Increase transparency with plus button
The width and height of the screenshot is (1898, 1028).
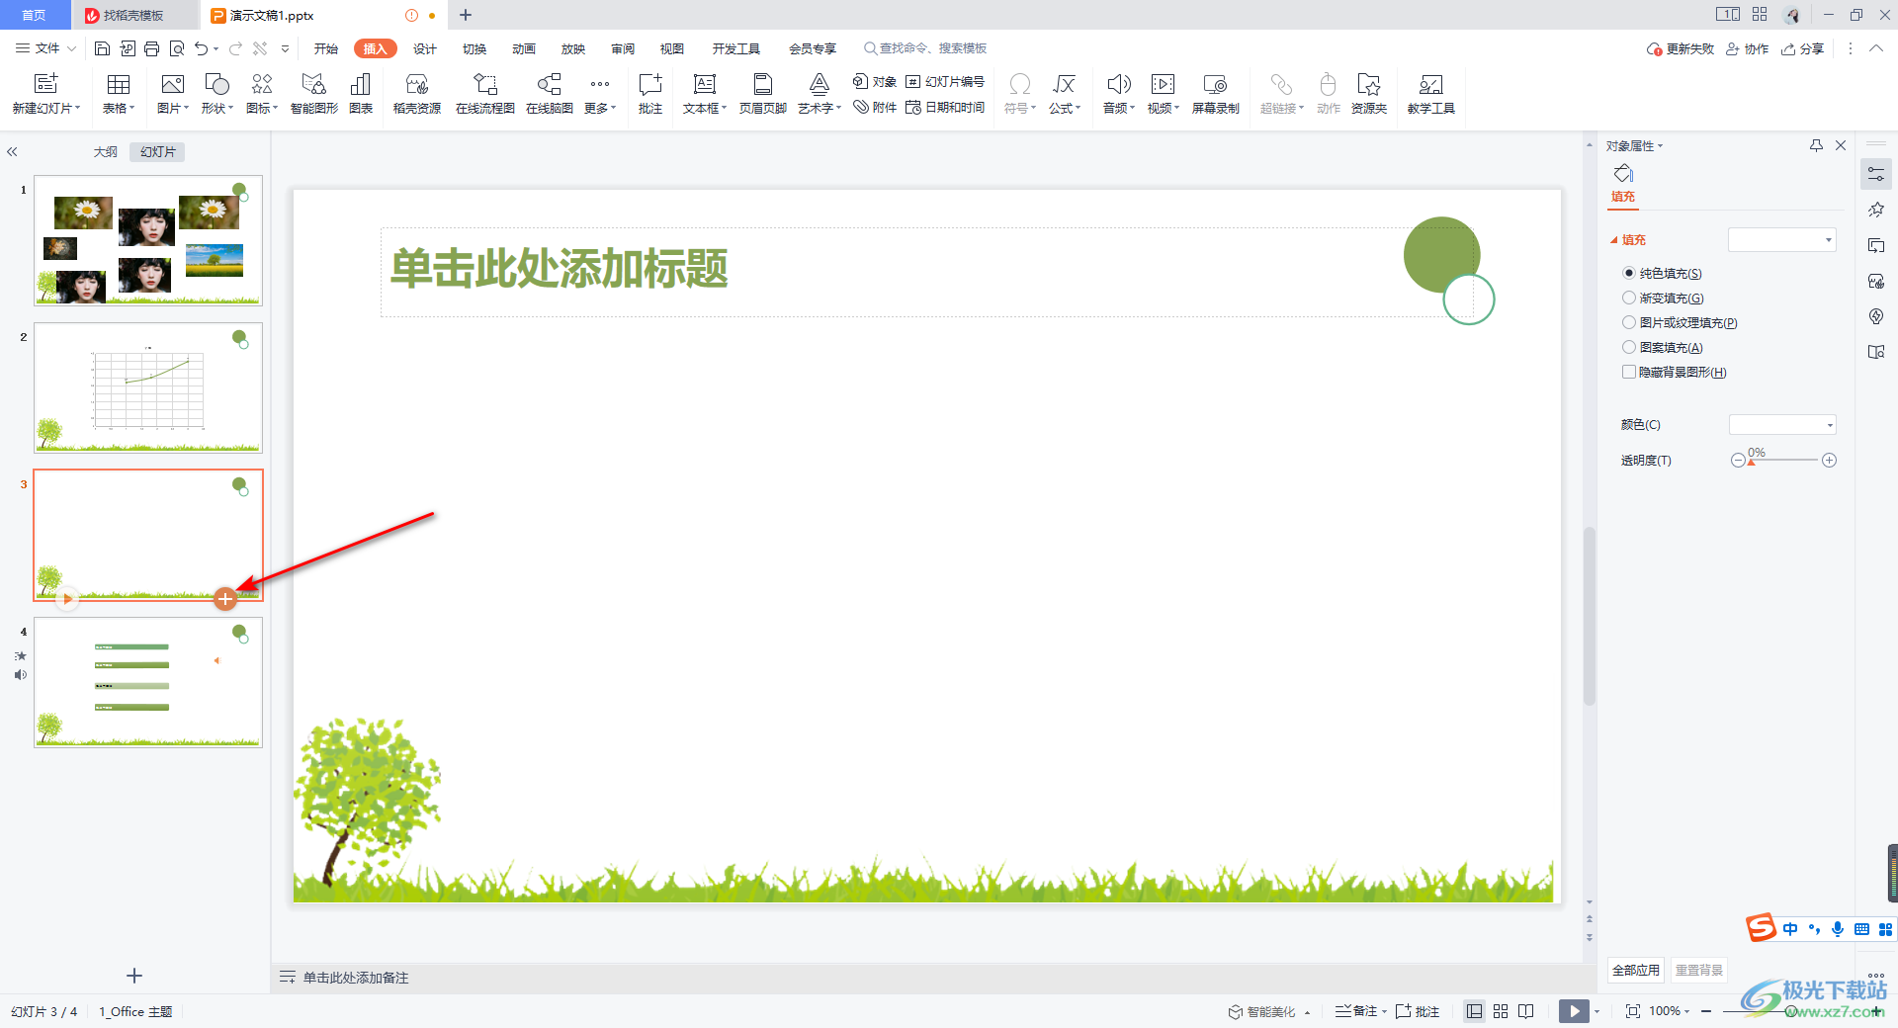tap(1829, 460)
